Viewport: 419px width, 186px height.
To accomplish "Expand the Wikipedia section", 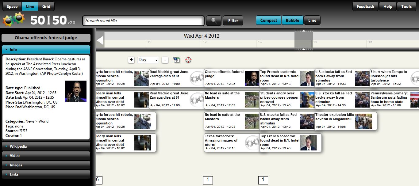I will 46,146.
